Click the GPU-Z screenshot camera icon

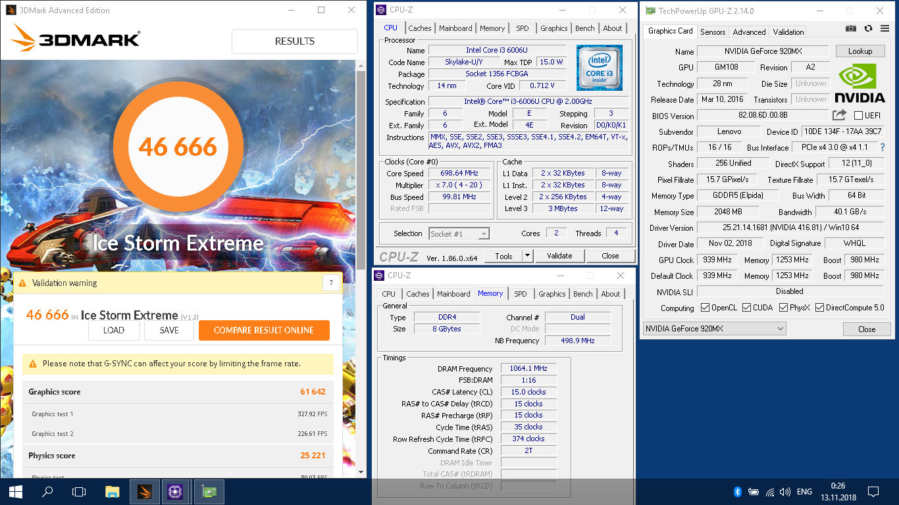point(851,28)
